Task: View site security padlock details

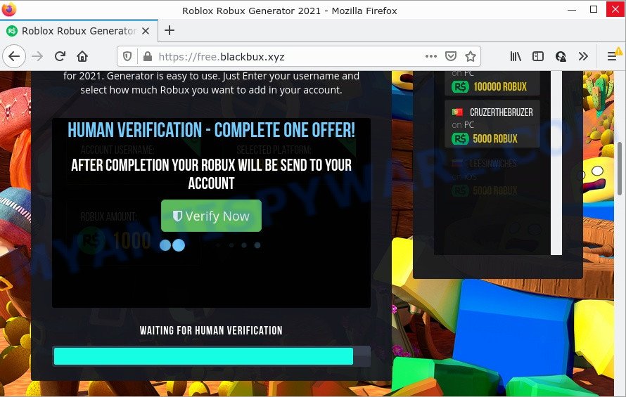Action: [147, 57]
